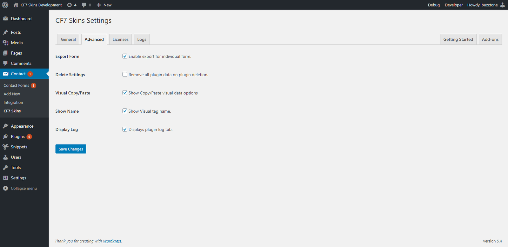
Task: Expand the Howdy, buzztone account menu
Action: 482,5
